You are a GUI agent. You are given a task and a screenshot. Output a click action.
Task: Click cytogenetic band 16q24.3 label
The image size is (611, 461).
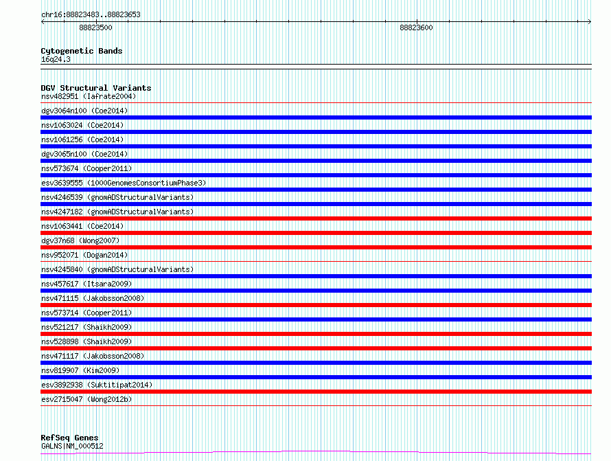point(56,59)
